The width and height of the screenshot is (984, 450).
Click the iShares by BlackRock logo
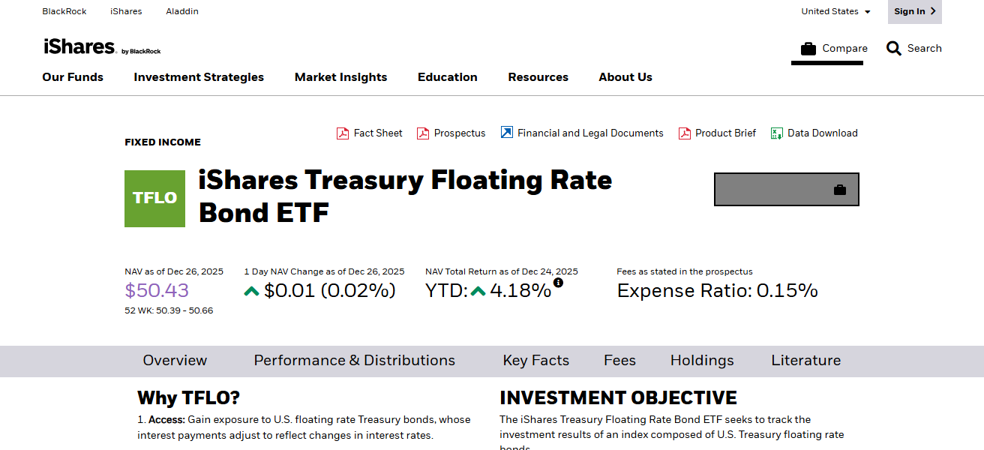(x=101, y=47)
